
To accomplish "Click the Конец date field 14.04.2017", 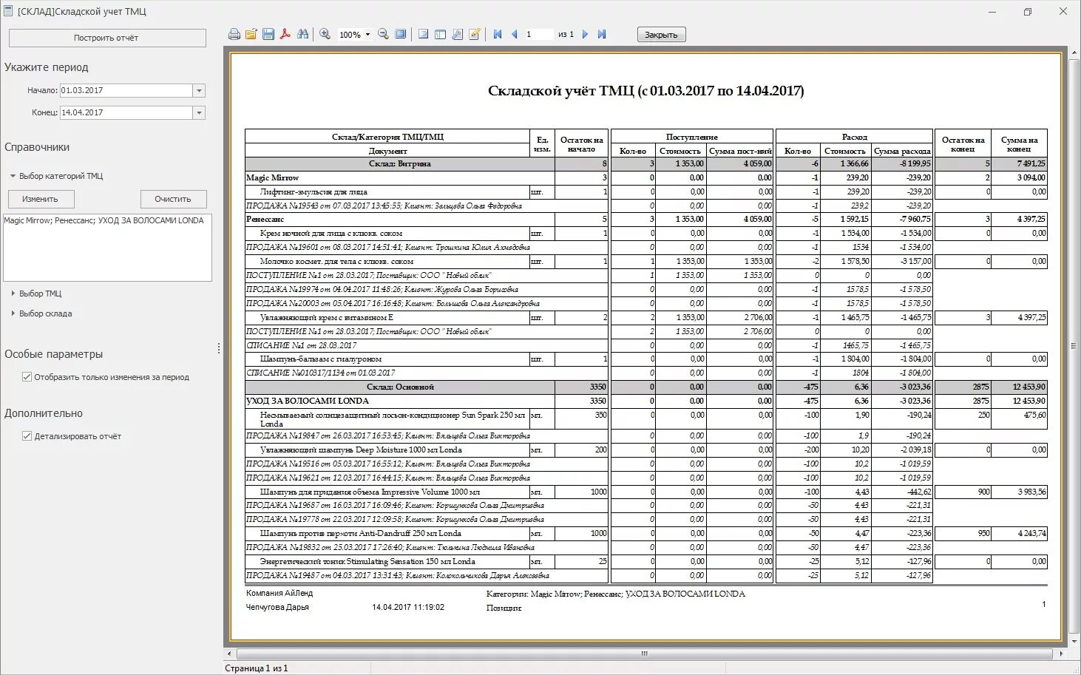I will coord(126,113).
